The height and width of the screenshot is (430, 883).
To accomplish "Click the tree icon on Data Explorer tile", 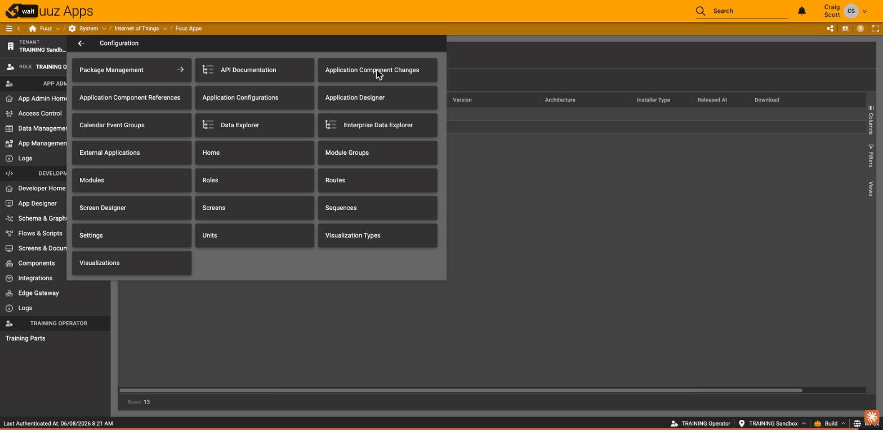I will (x=208, y=125).
